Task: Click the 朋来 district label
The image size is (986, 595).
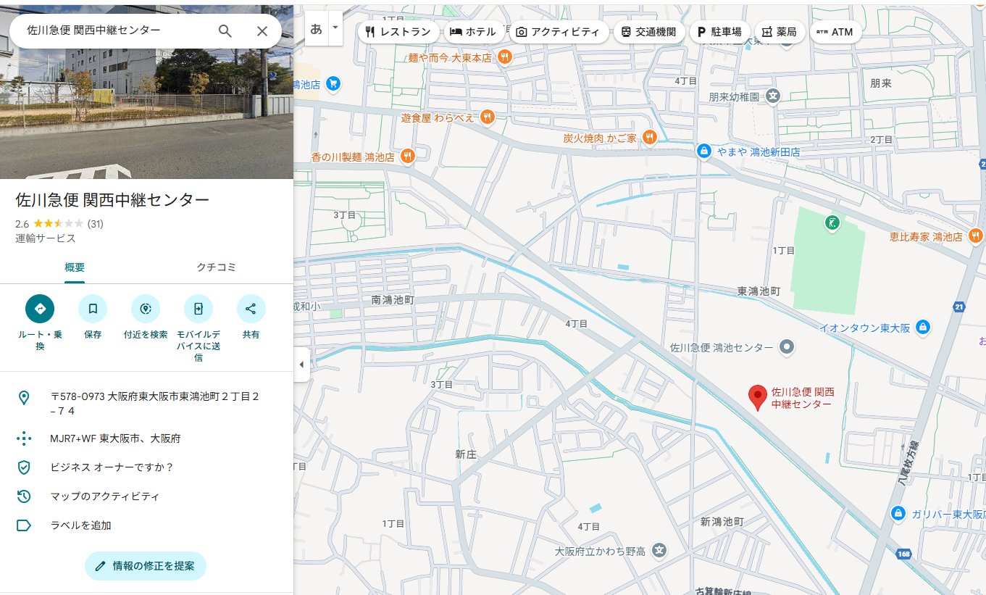Action: click(x=880, y=83)
